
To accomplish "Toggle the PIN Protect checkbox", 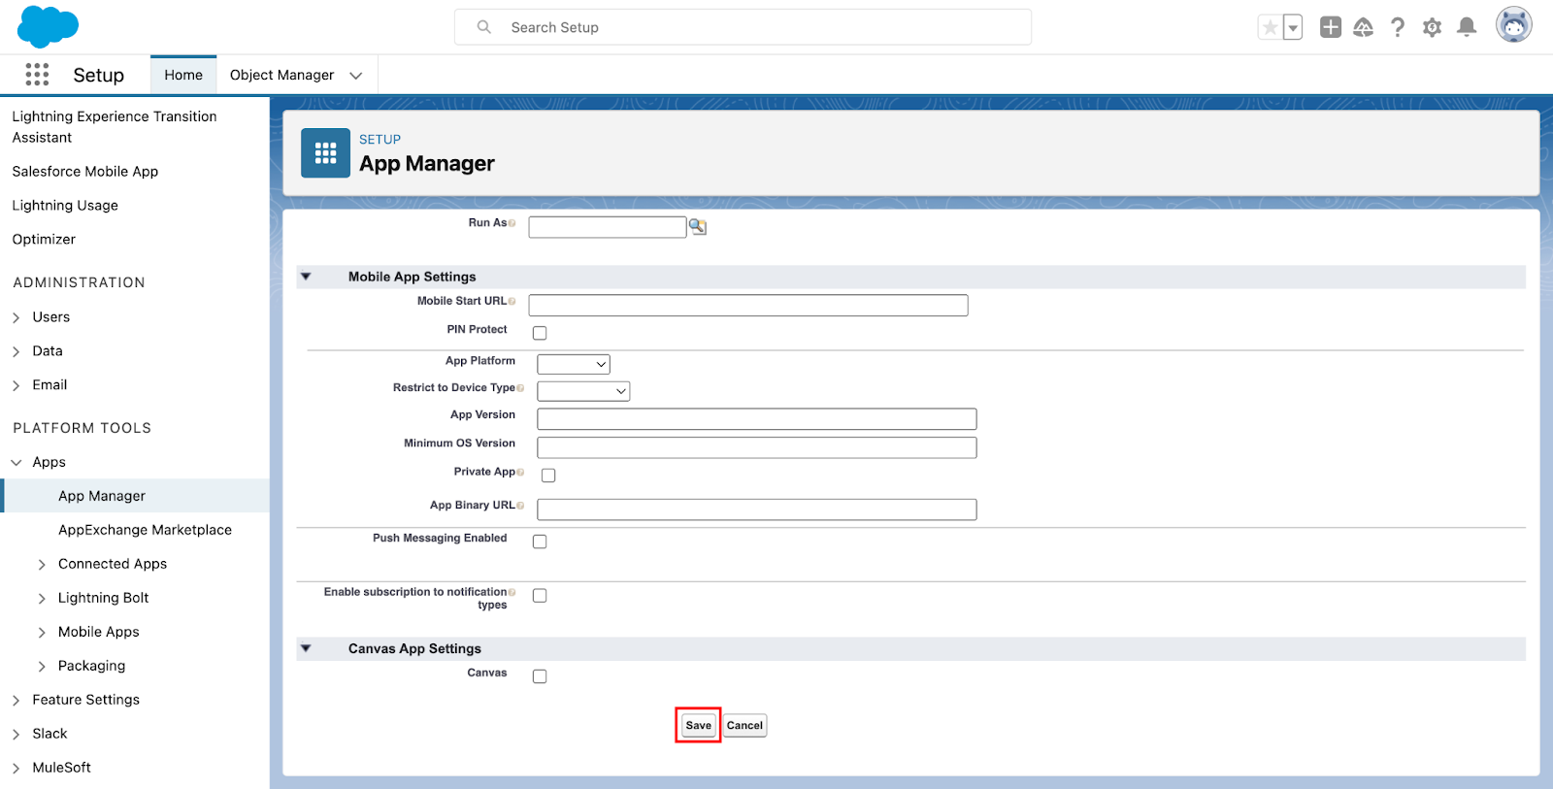I will (x=540, y=333).
